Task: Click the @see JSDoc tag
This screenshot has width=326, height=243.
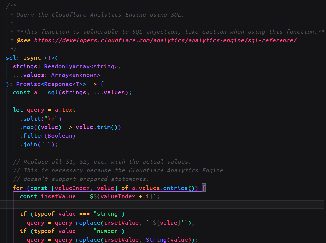Action: coord(23,41)
